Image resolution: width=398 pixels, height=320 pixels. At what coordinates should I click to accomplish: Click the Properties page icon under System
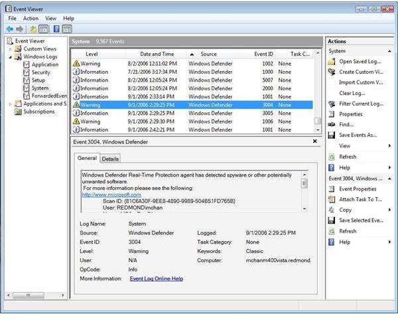point(332,114)
